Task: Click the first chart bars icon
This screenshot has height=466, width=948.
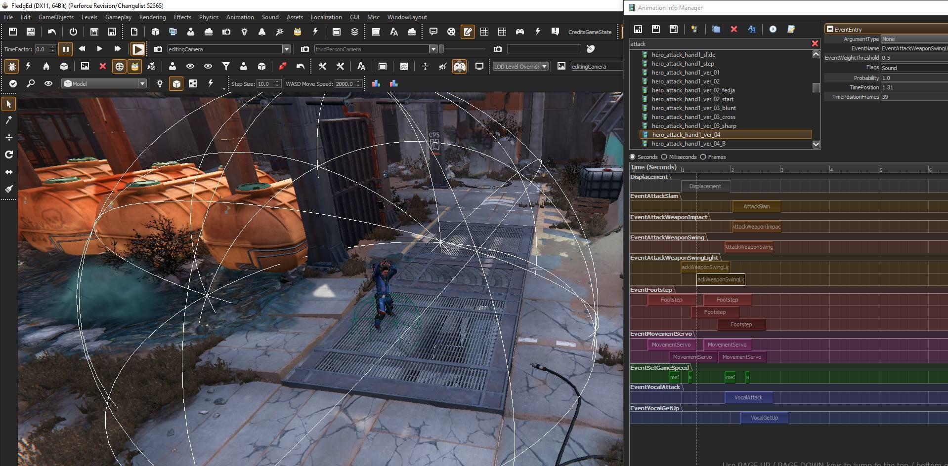Action: pyautogui.click(x=376, y=83)
